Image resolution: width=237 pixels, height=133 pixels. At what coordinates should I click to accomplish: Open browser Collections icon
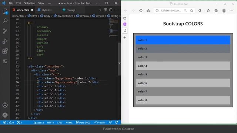(216, 11)
